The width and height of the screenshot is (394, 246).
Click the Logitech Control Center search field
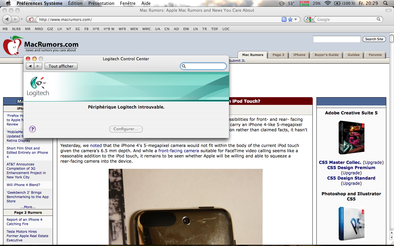click(203, 66)
